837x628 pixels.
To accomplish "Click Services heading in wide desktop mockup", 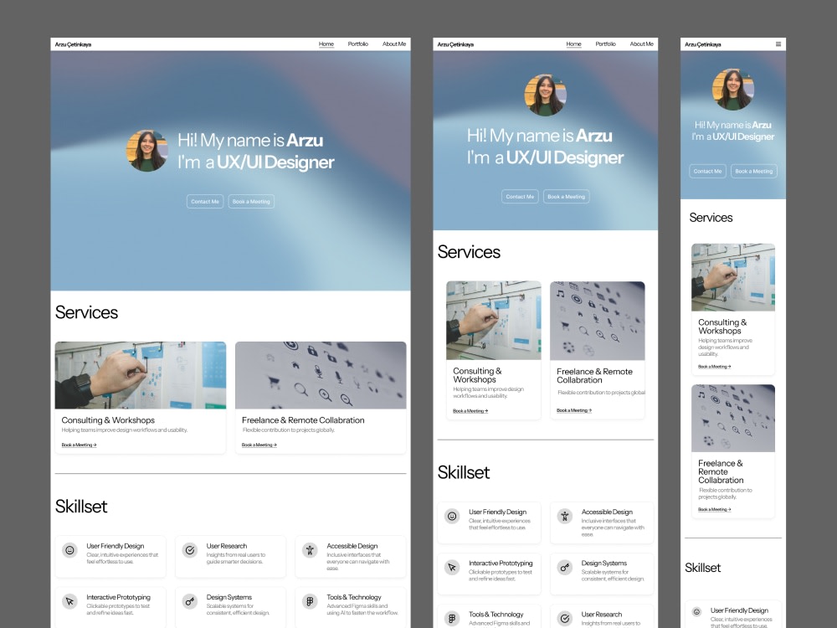I will (x=86, y=312).
